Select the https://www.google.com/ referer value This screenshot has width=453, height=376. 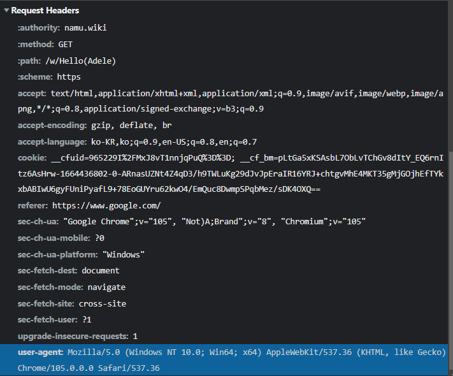(106, 205)
